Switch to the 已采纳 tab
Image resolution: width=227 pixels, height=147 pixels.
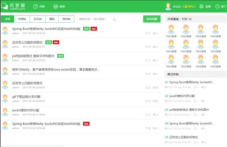[x=38, y=19]
